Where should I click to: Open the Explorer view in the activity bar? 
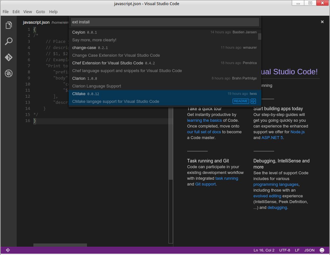click(9, 25)
